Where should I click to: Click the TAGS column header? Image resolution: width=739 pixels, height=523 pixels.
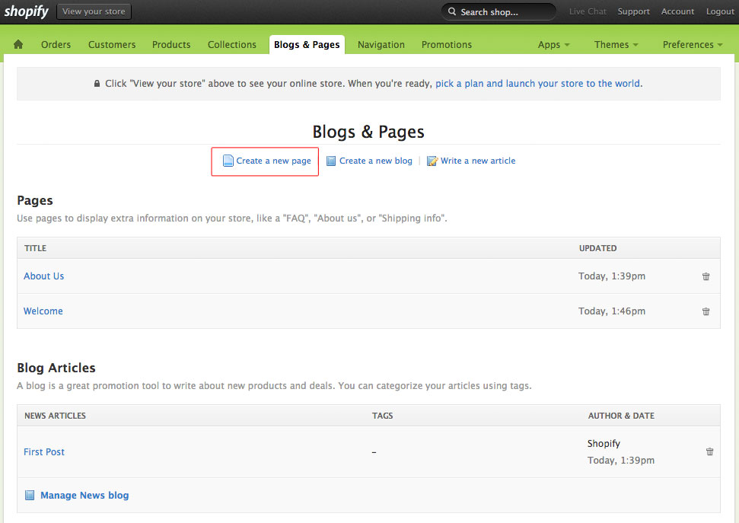[x=382, y=416]
